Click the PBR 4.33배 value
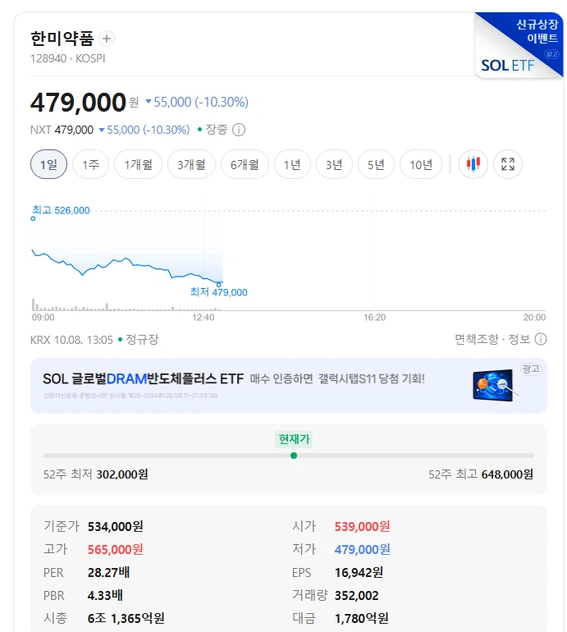 tap(105, 595)
